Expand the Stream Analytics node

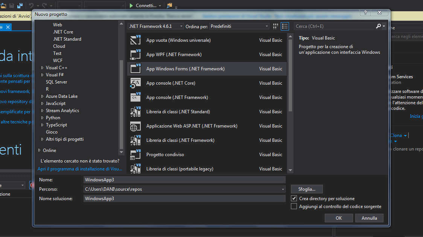click(x=42, y=111)
